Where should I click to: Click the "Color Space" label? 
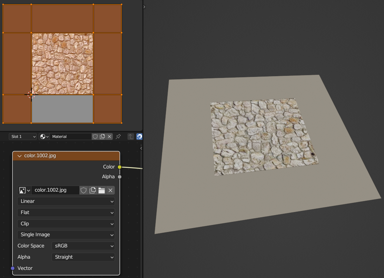[31, 246]
